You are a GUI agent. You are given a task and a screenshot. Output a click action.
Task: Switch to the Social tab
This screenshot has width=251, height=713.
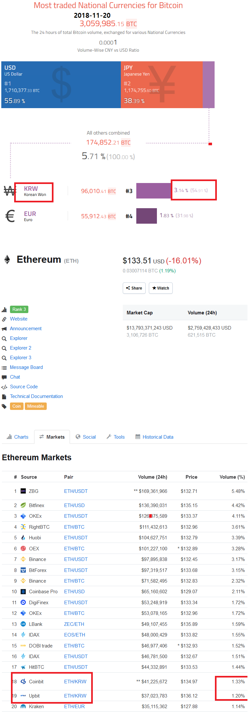(x=86, y=437)
